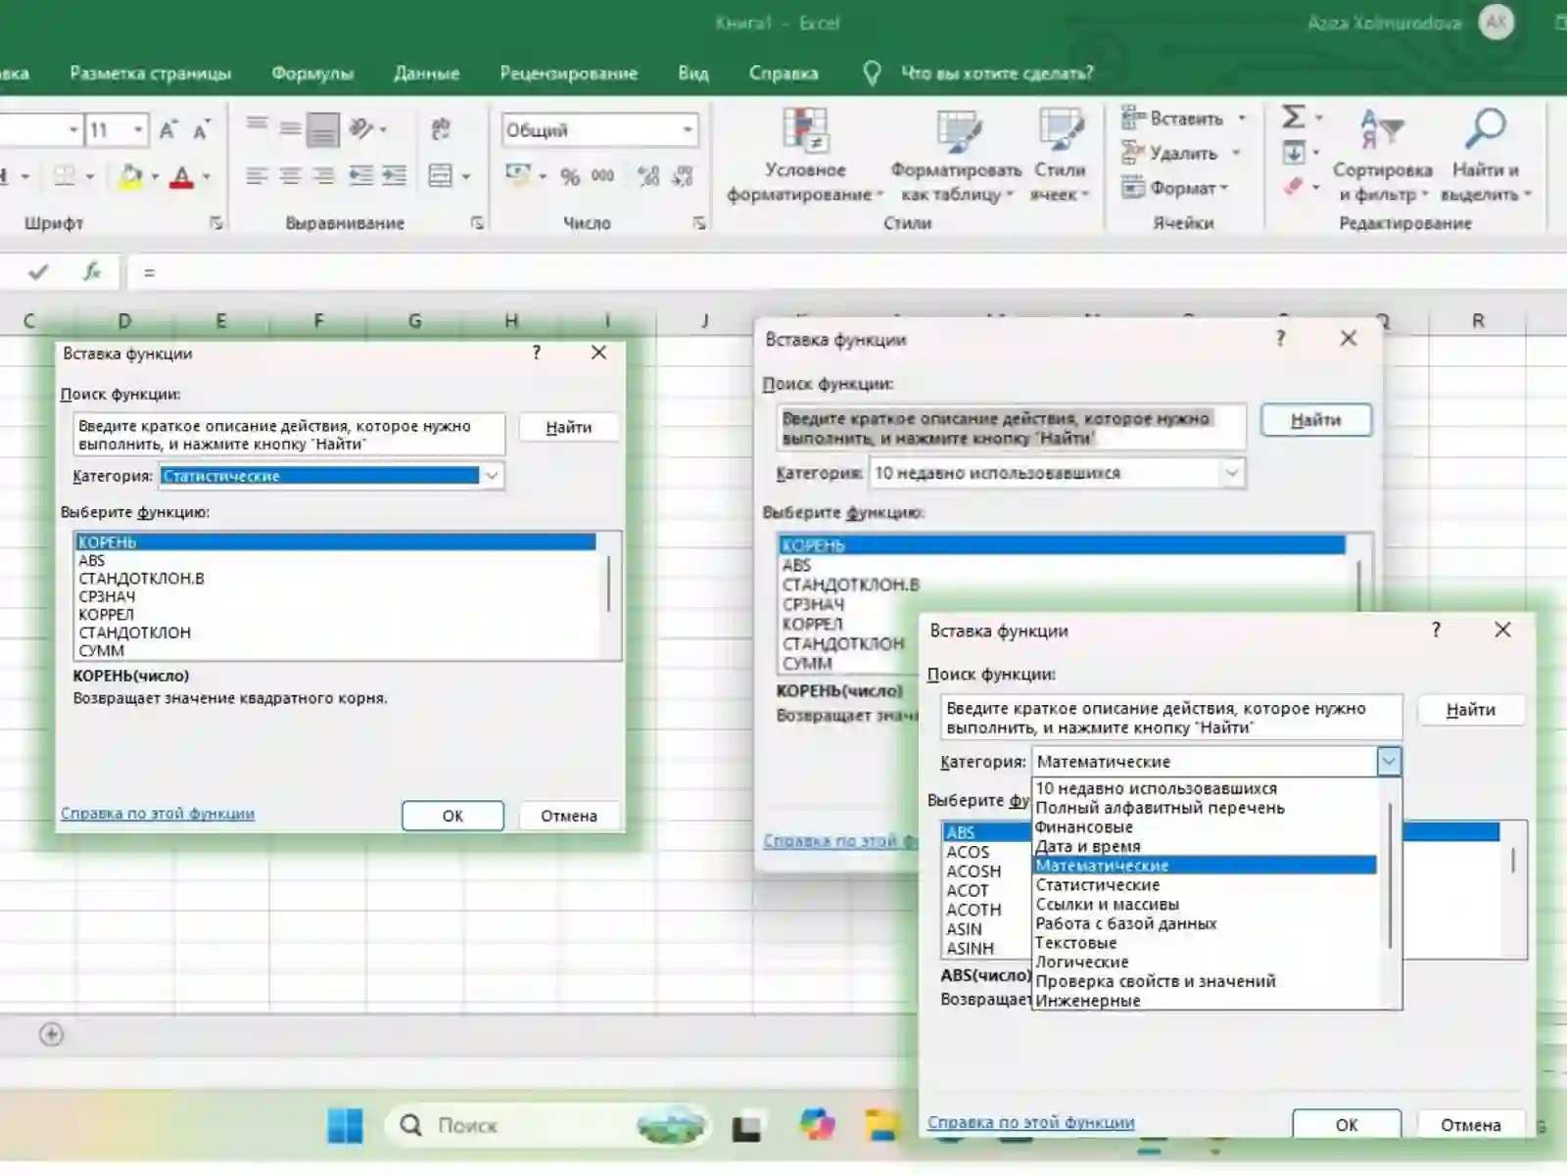Confirm entry with the formula bar checkmark
1567x1175 pixels.
(x=38, y=271)
